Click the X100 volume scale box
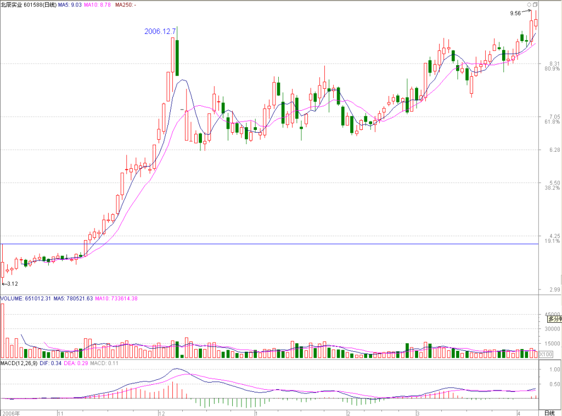Viewport: 562px width, 416px height. coord(546,354)
